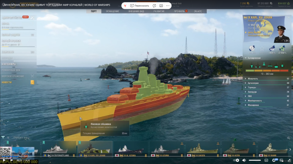Switch video to miniplayer mode
Viewport: 293px width, 164px height.
click(x=281, y=160)
